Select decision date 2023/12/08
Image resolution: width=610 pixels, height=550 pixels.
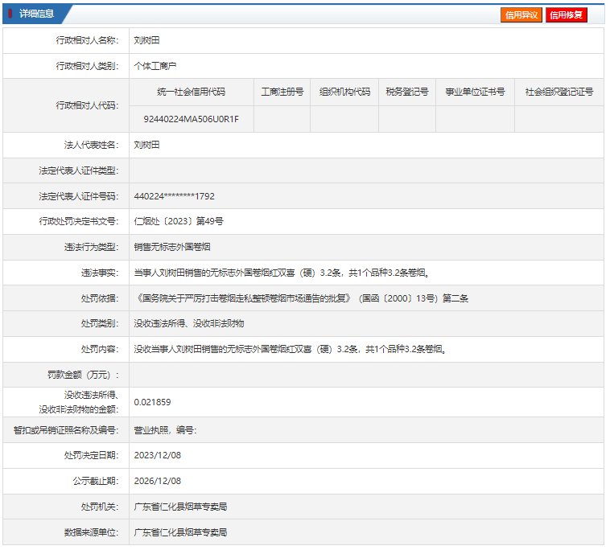[158, 455]
